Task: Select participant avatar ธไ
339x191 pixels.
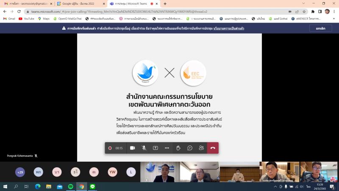Action: point(75,172)
